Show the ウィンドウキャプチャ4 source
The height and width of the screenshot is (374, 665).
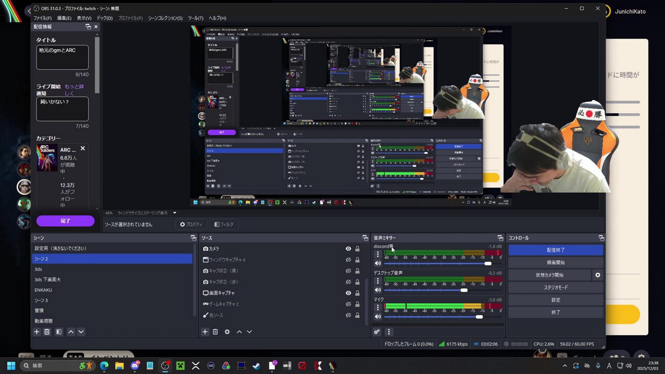pyautogui.click(x=348, y=260)
